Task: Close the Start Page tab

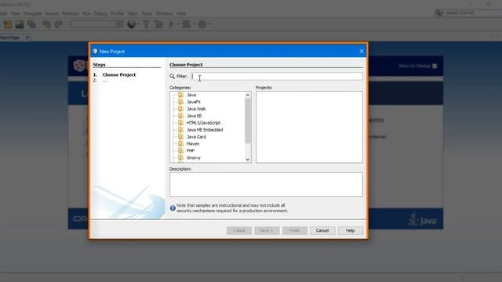Action: [27, 38]
